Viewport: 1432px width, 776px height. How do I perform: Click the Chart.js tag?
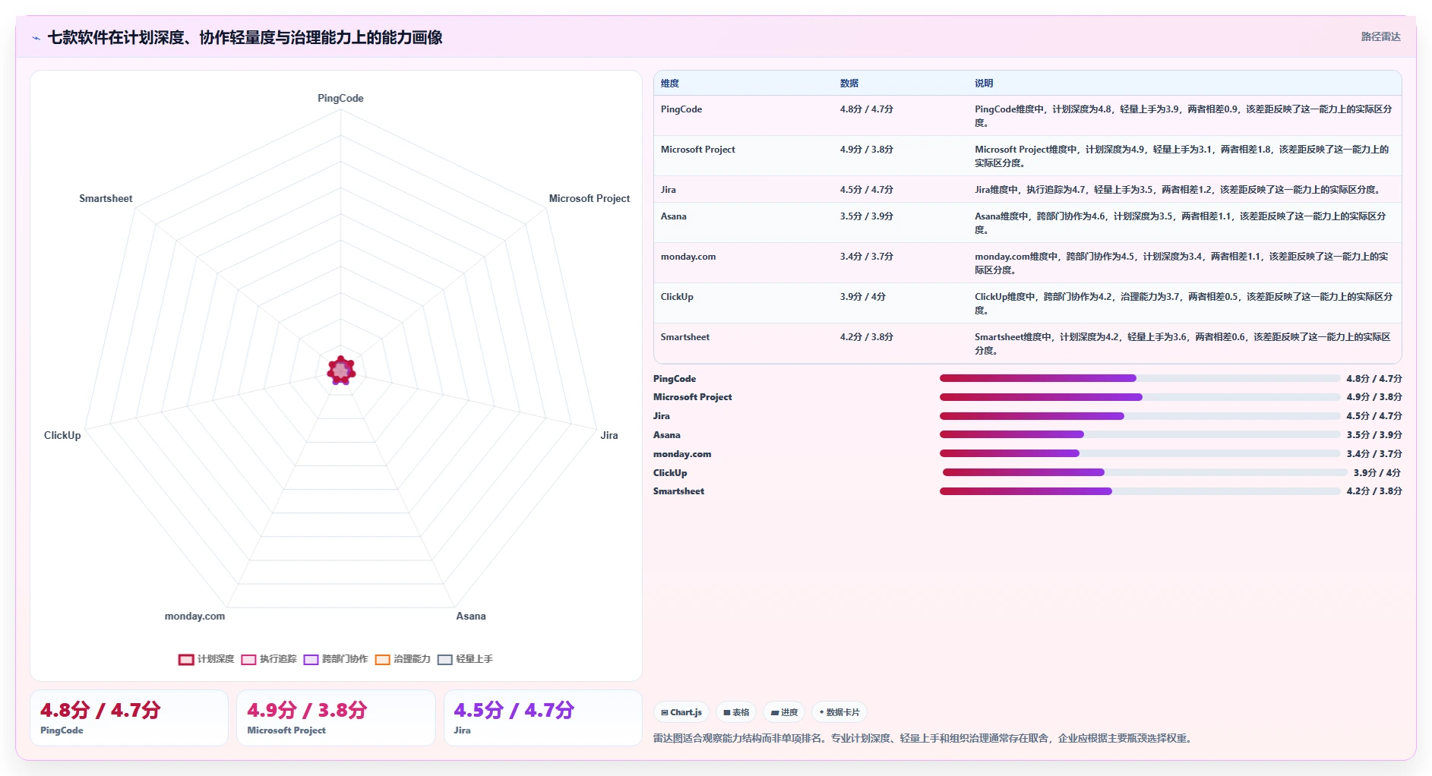pyautogui.click(x=681, y=712)
